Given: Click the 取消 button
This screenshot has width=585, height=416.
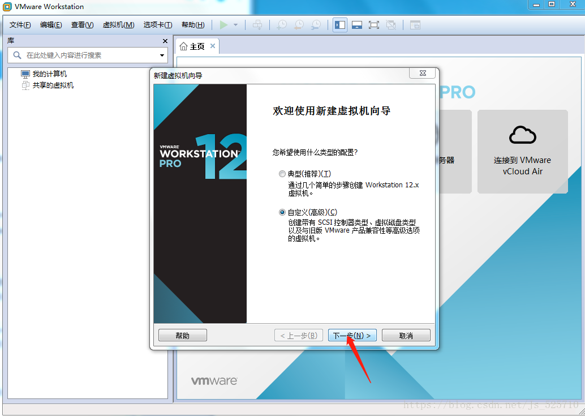Looking at the screenshot, I should tap(406, 336).
